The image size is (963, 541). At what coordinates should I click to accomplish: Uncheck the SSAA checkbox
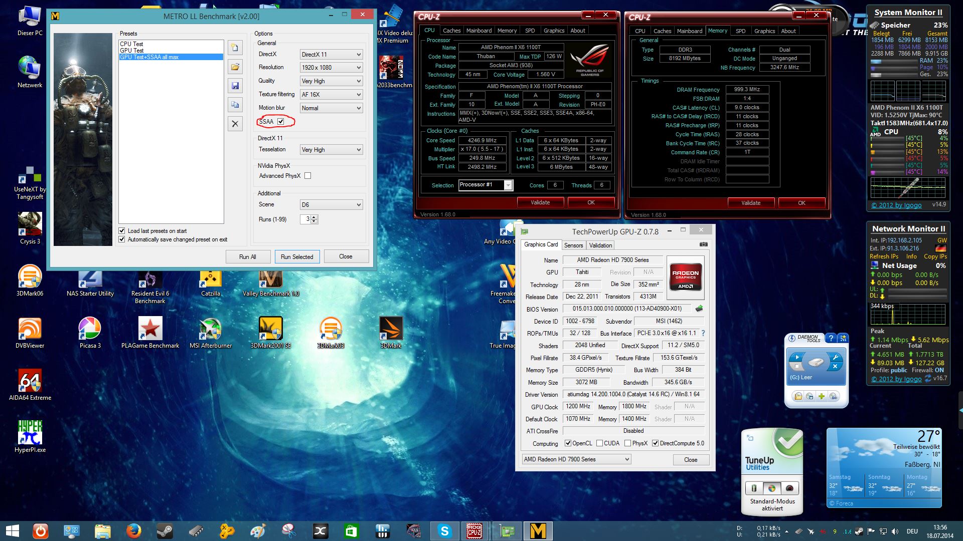pos(281,122)
